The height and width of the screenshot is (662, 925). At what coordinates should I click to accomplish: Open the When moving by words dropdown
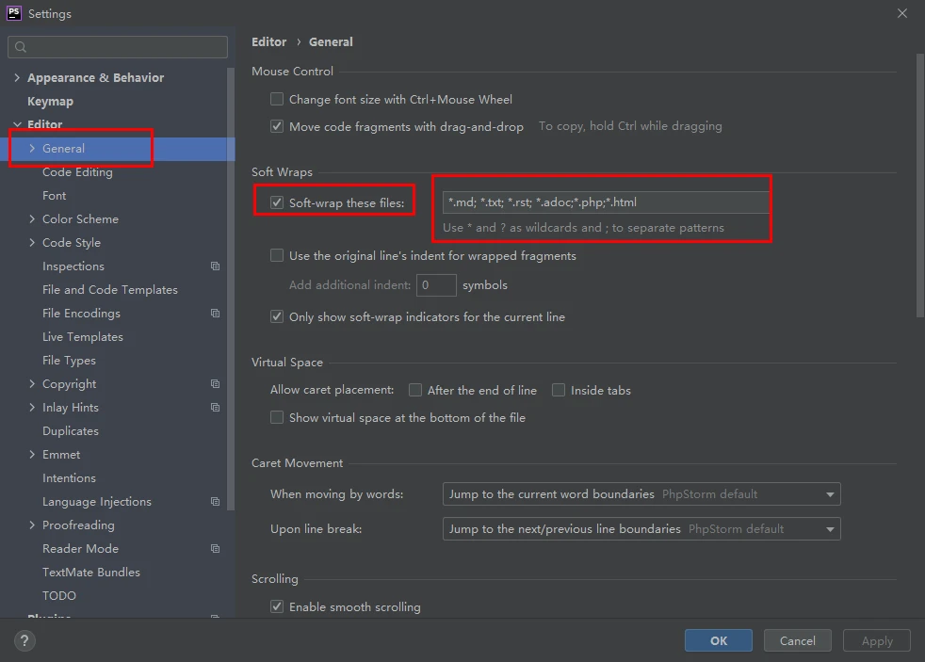(641, 494)
